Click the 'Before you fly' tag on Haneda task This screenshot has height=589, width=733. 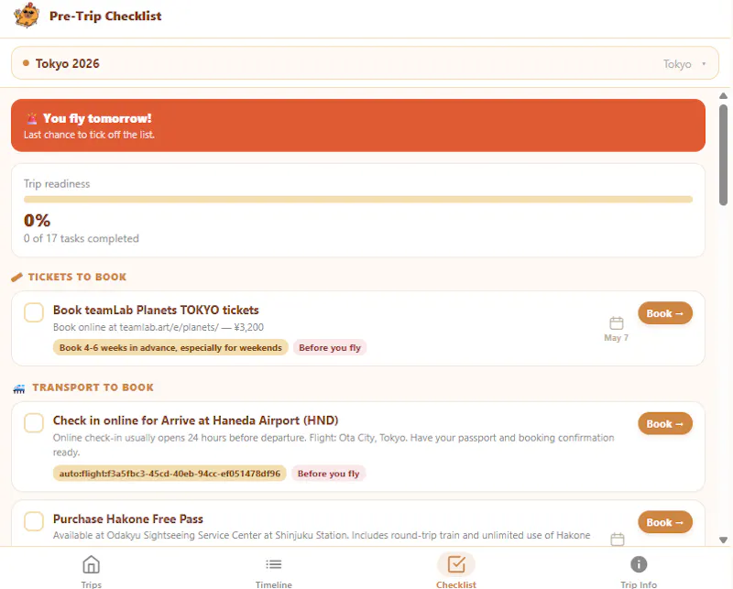(329, 474)
